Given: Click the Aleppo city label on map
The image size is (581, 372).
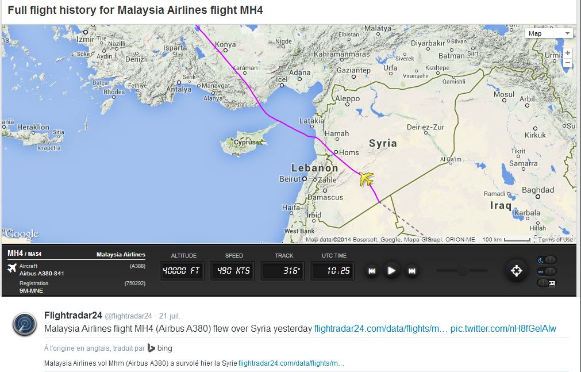Looking at the screenshot, I should (348, 99).
